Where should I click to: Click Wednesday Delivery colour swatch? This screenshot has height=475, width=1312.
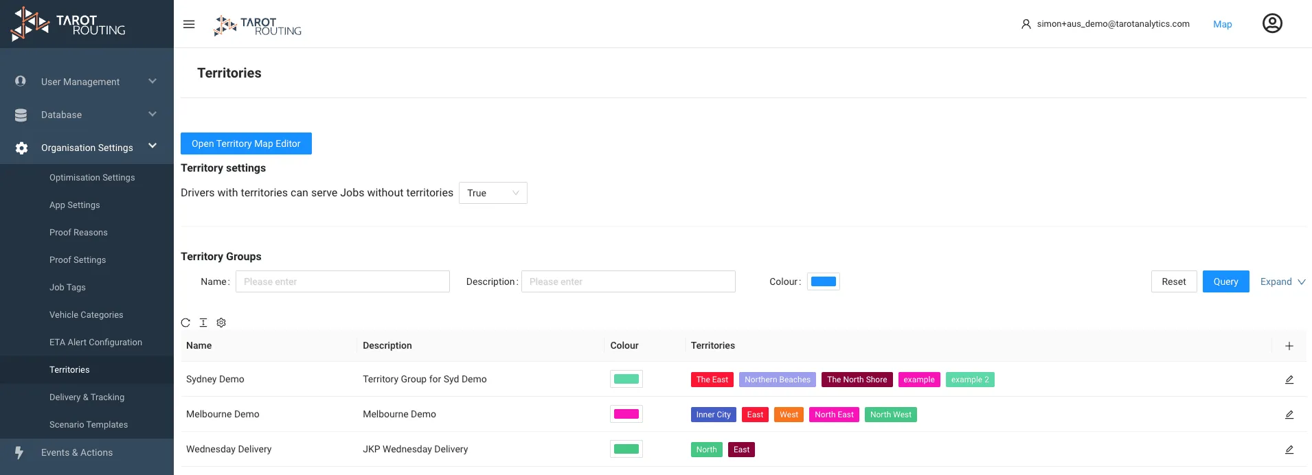pyautogui.click(x=626, y=449)
